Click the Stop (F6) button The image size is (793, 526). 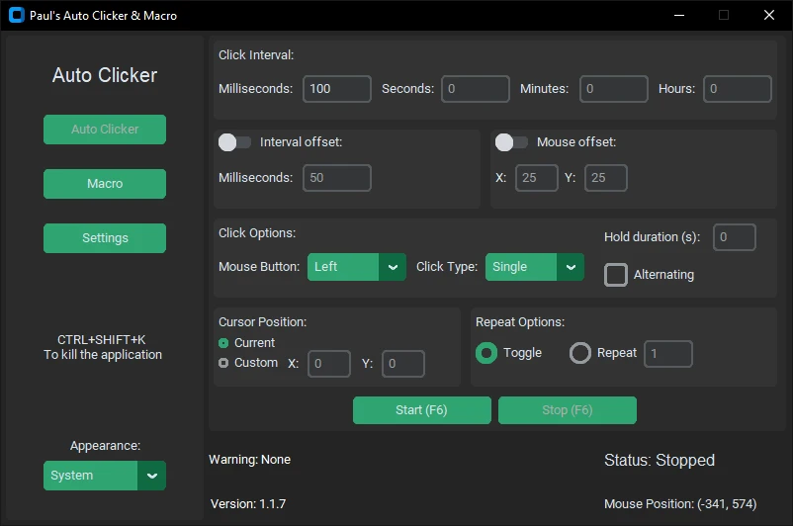click(x=568, y=410)
